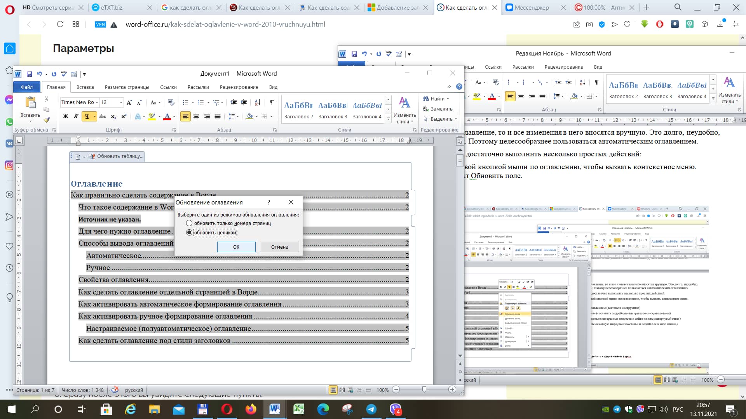Click the Format Painter brush icon
Image resolution: width=746 pixels, height=419 pixels.
(47, 120)
